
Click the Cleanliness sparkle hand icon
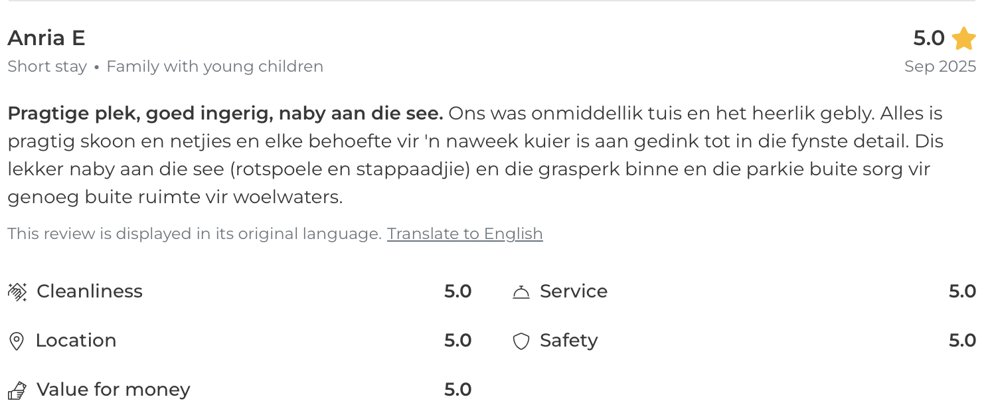click(17, 291)
